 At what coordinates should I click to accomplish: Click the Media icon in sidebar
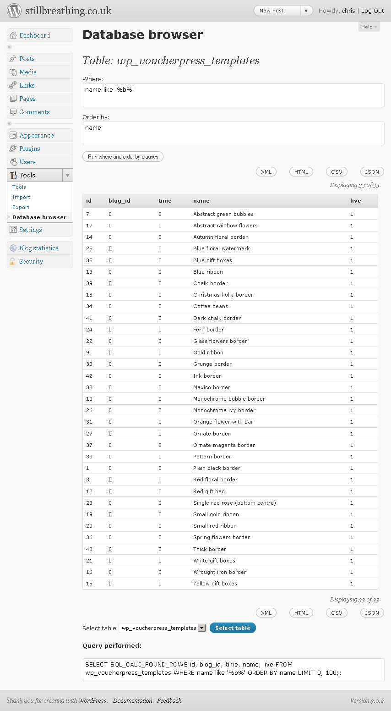pos(13,72)
